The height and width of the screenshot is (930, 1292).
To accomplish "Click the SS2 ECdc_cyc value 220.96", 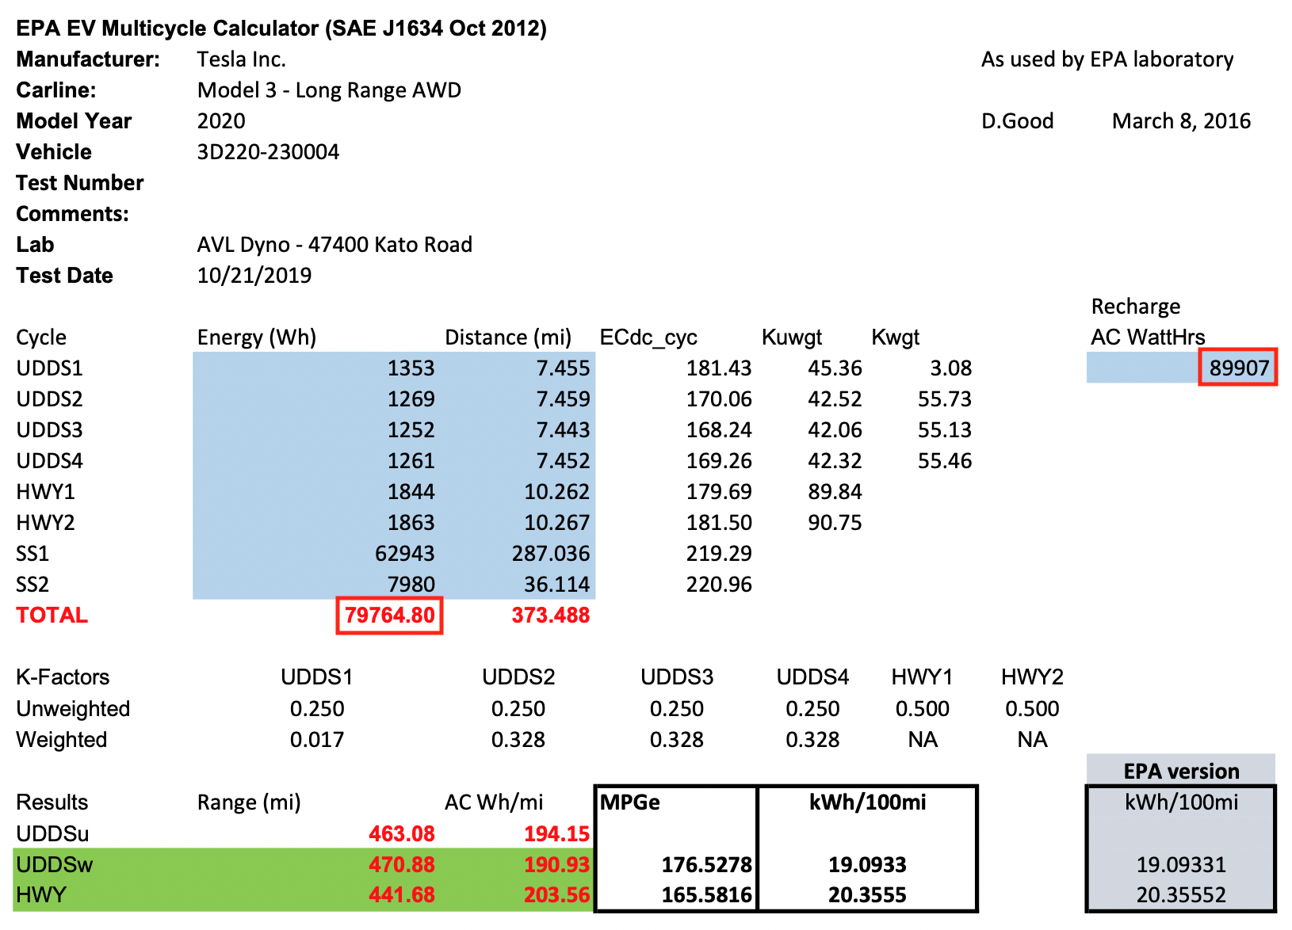I will click(x=718, y=585).
